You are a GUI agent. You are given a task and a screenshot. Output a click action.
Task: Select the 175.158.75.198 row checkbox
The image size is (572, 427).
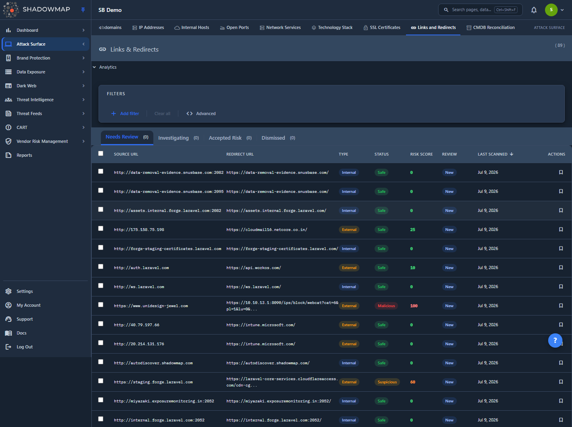101,229
